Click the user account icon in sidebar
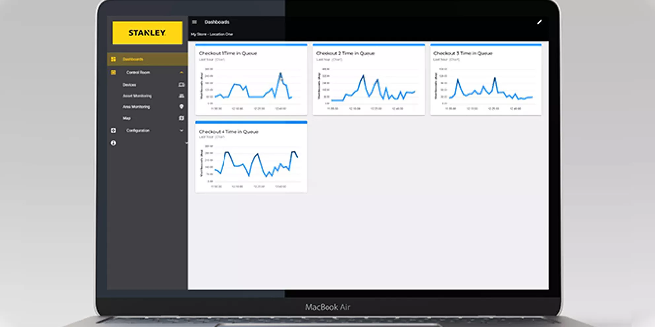 pyautogui.click(x=113, y=143)
